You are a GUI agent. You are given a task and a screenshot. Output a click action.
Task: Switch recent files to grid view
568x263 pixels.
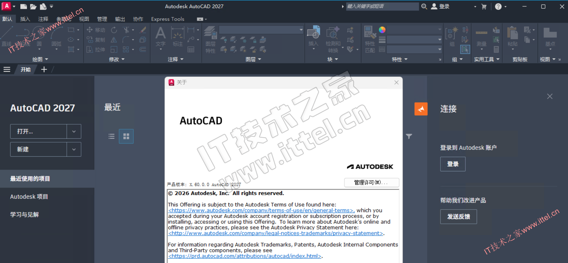point(126,136)
